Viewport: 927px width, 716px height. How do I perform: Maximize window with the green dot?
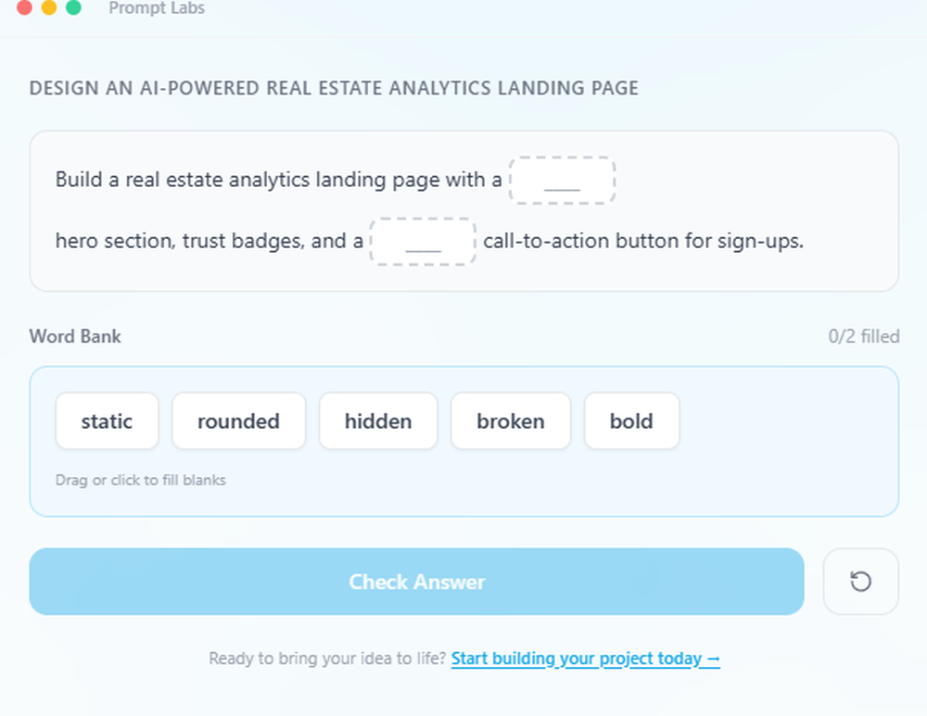(x=73, y=8)
